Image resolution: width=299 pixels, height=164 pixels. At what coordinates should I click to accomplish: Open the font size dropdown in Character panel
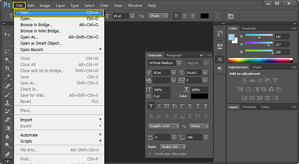(x=173, y=72)
